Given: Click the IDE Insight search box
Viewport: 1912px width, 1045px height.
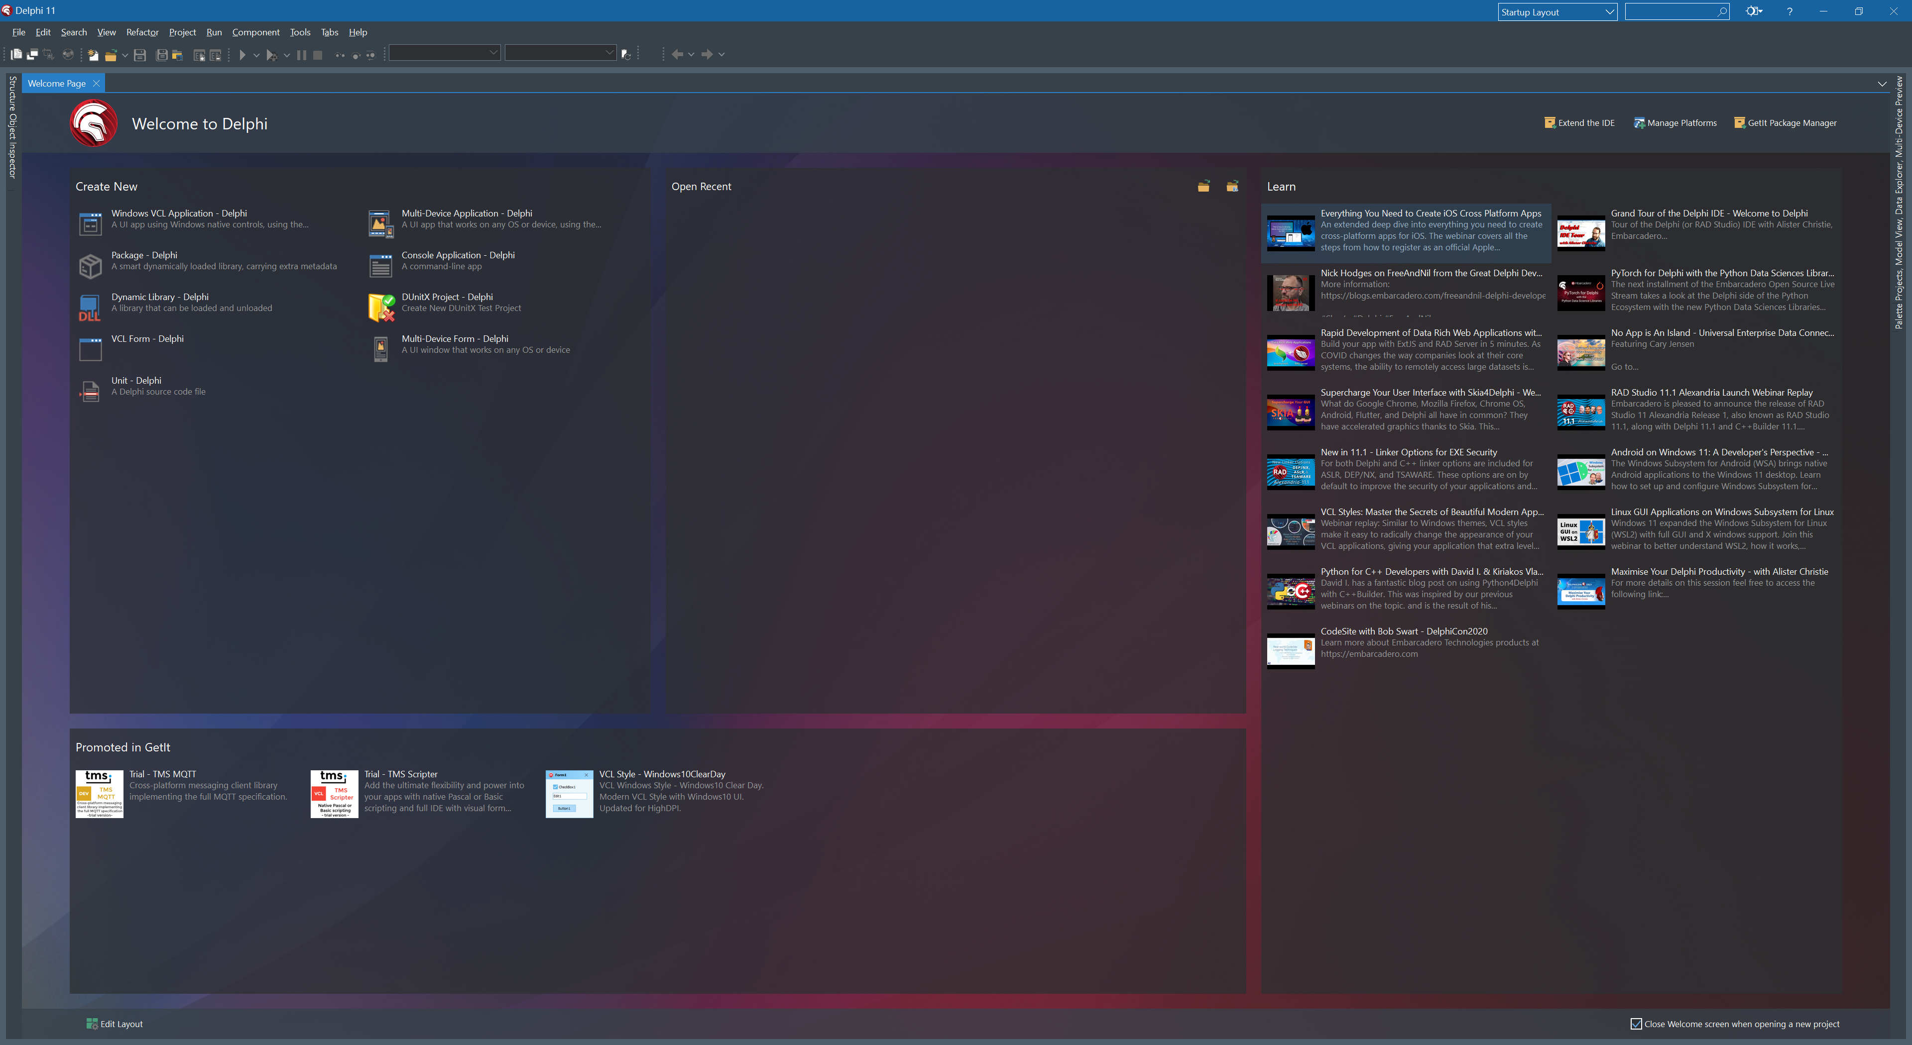Looking at the screenshot, I should pos(1676,12).
